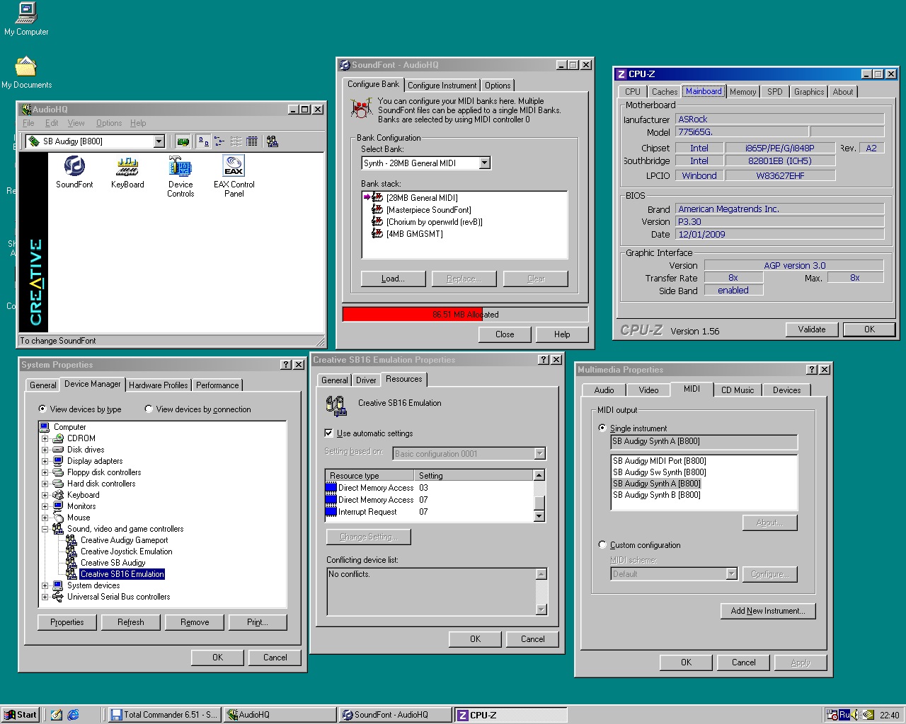
Task: Expand the Display adapters tree node
Action: [45, 461]
